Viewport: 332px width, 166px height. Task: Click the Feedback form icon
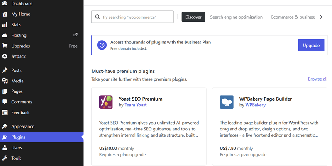click(5, 113)
